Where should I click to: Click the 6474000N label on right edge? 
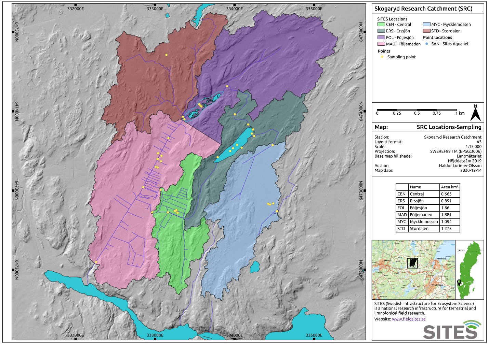click(x=361, y=111)
